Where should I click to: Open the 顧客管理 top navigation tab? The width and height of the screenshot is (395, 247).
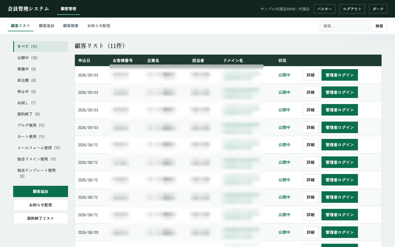click(x=69, y=9)
